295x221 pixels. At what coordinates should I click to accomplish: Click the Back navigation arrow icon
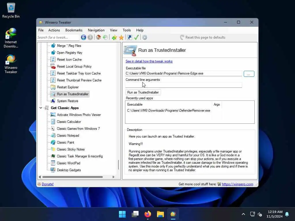click(84, 37)
